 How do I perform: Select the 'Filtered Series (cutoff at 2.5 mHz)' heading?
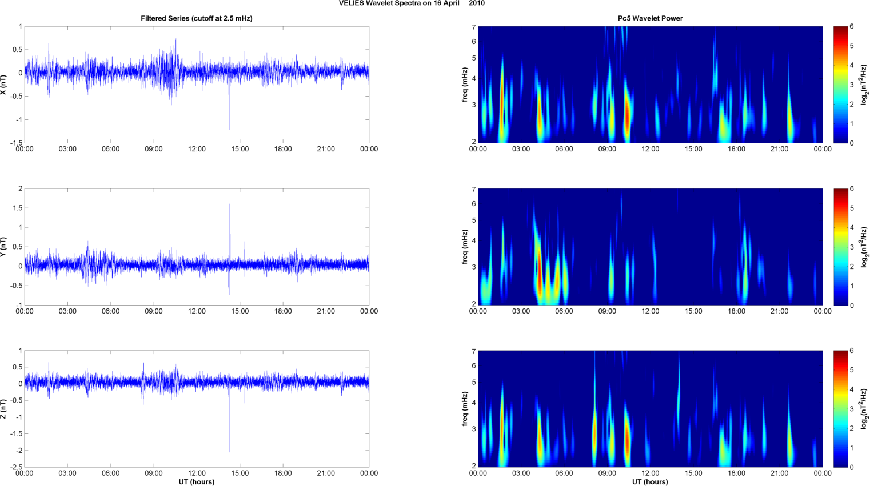click(x=197, y=18)
